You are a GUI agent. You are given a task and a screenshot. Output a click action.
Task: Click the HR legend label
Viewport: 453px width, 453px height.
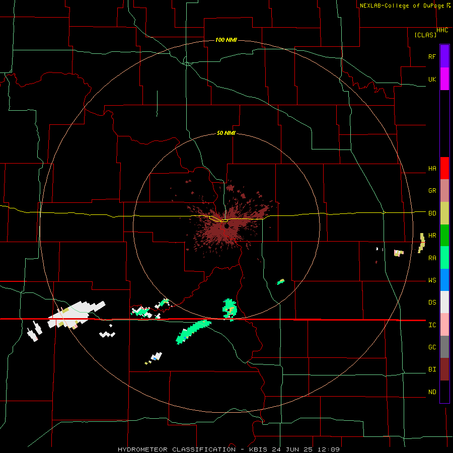pyautogui.click(x=432, y=236)
